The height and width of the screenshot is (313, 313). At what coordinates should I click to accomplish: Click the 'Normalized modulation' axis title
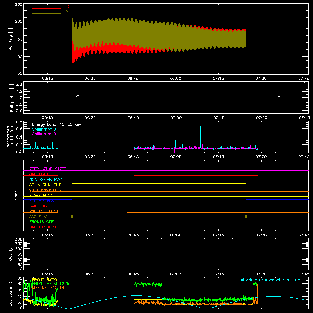pos(10,137)
